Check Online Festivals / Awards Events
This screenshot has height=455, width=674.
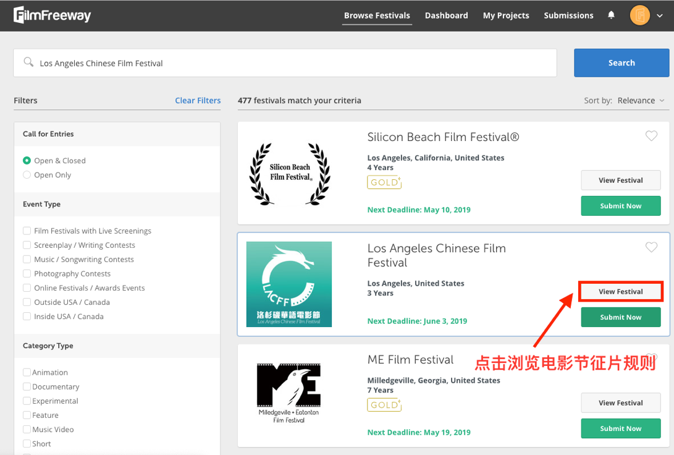pos(27,287)
